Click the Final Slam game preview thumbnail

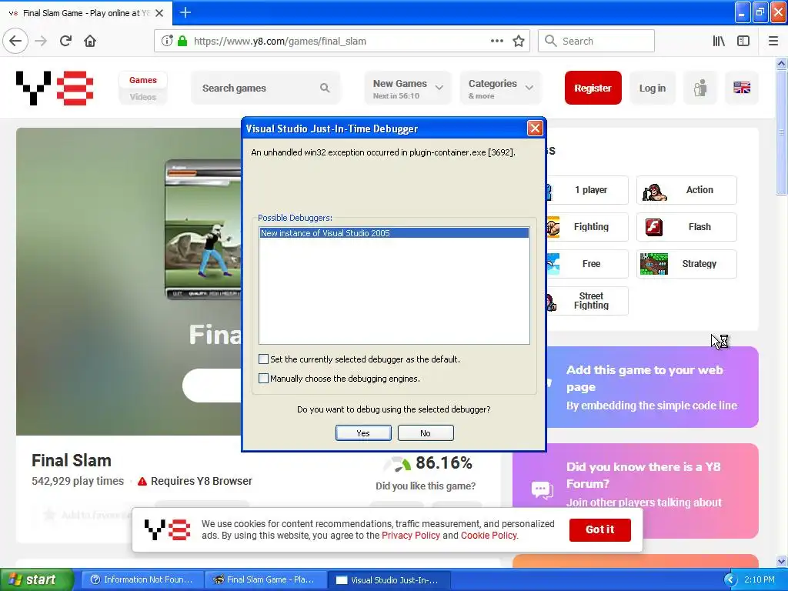pos(203,229)
